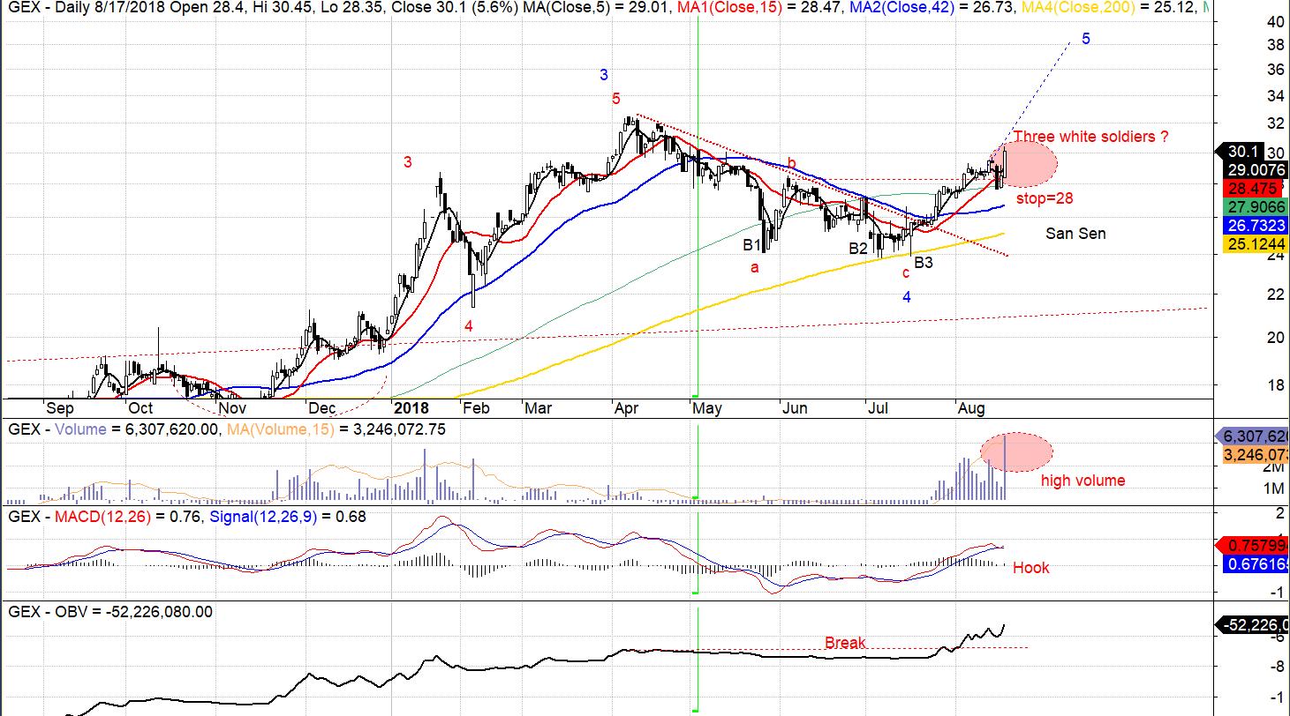This screenshot has width=1290, height=716.
Task: Click the "San Sen" text on chart
Action: [1075, 234]
